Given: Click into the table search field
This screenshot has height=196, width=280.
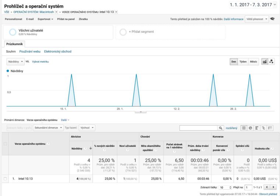Looking at the screenshot, I should tap(198, 128).
